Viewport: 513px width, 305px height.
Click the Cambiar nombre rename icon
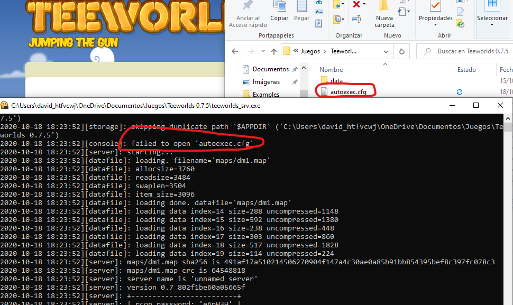[356, 19]
